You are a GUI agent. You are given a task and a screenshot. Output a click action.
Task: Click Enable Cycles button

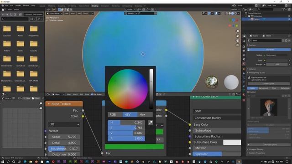[x=269, y=84]
